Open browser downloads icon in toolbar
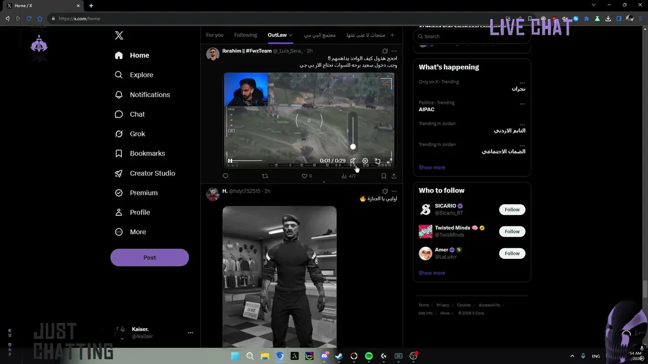Screen dimensions: 648x364 click(x=608, y=19)
